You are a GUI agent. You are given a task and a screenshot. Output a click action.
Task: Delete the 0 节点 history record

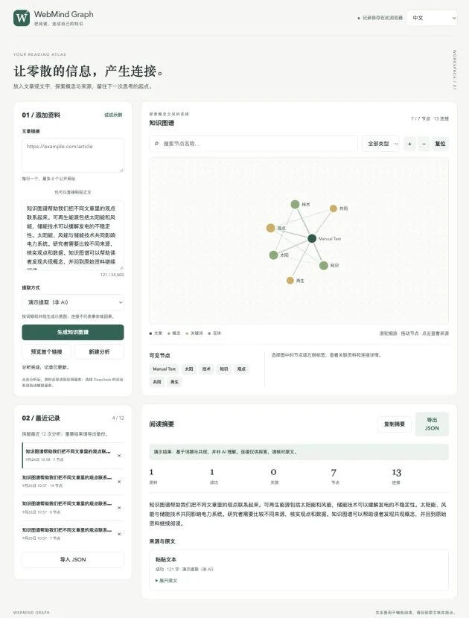(x=119, y=508)
